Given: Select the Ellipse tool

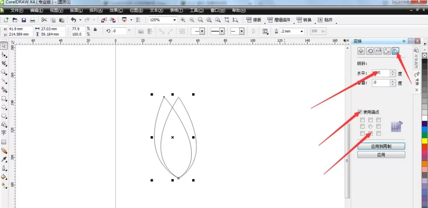Looking at the screenshot, I should coord(4,107).
